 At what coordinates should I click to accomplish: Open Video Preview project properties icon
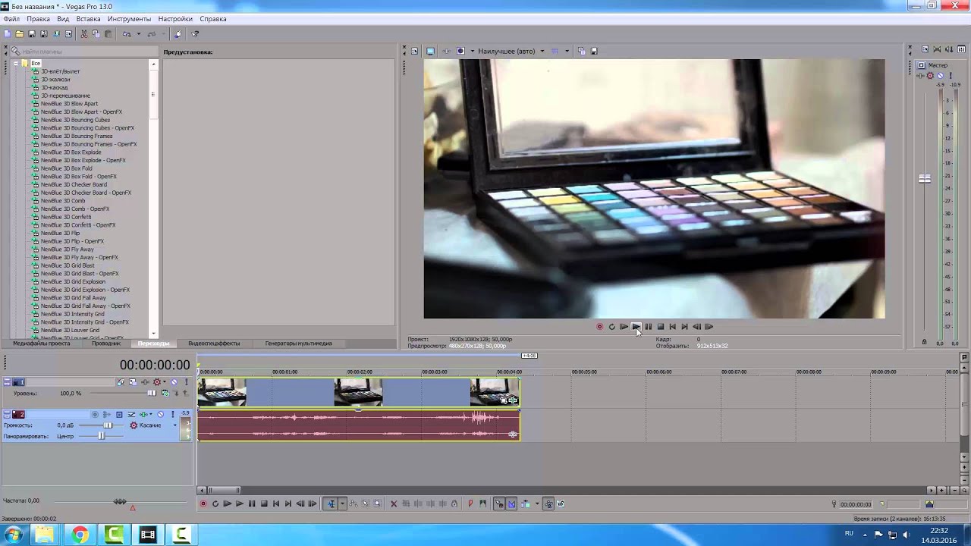click(414, 51)
